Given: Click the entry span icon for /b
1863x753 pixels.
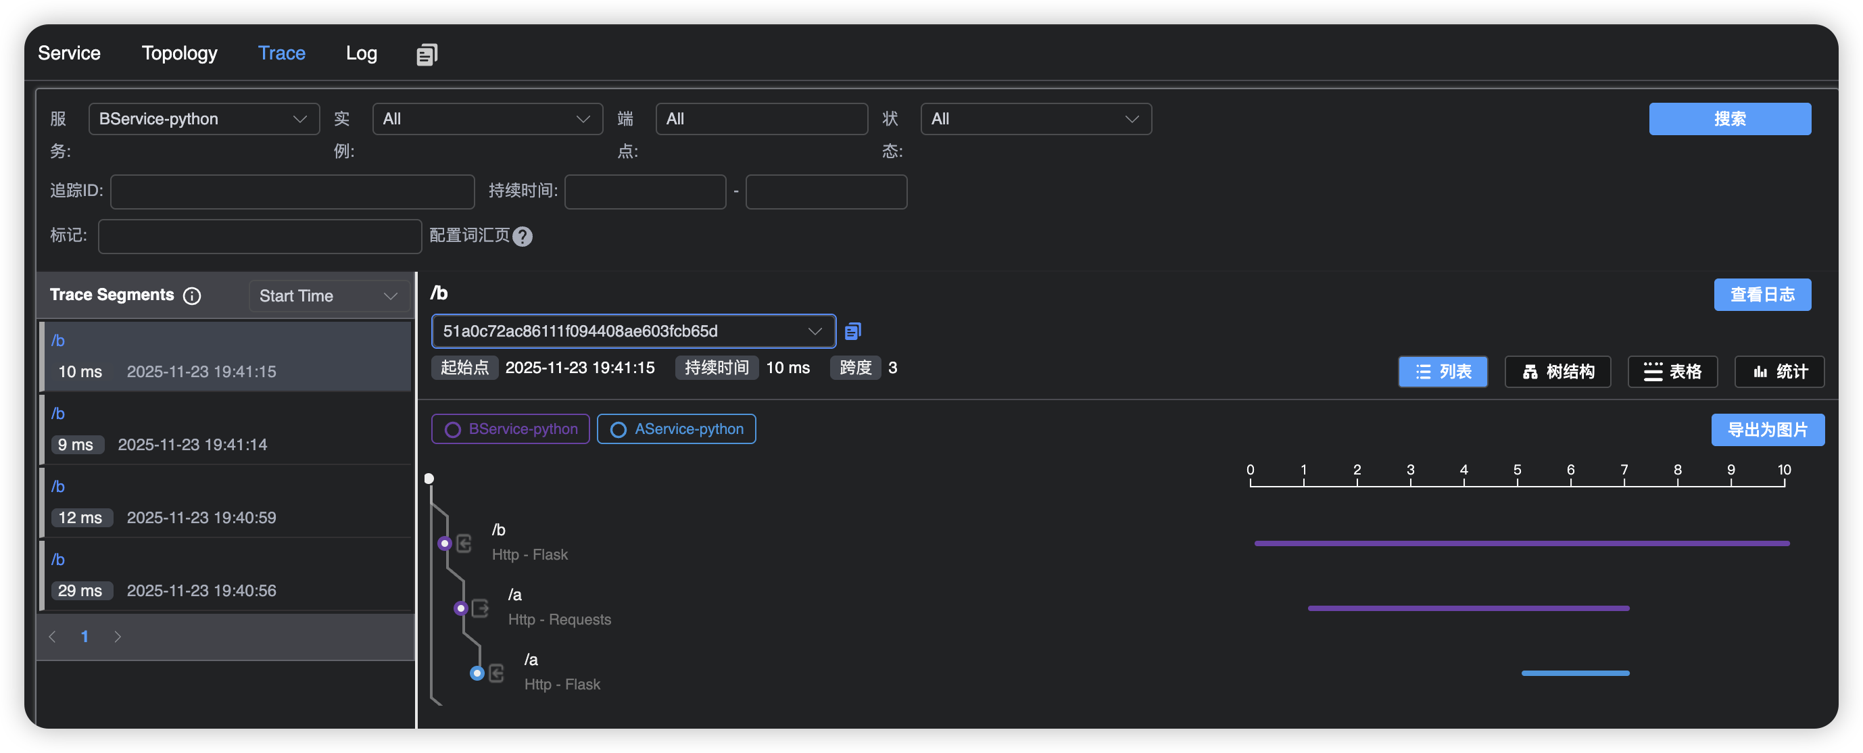Looking at the screenshot, I should [x=464, y=543].
